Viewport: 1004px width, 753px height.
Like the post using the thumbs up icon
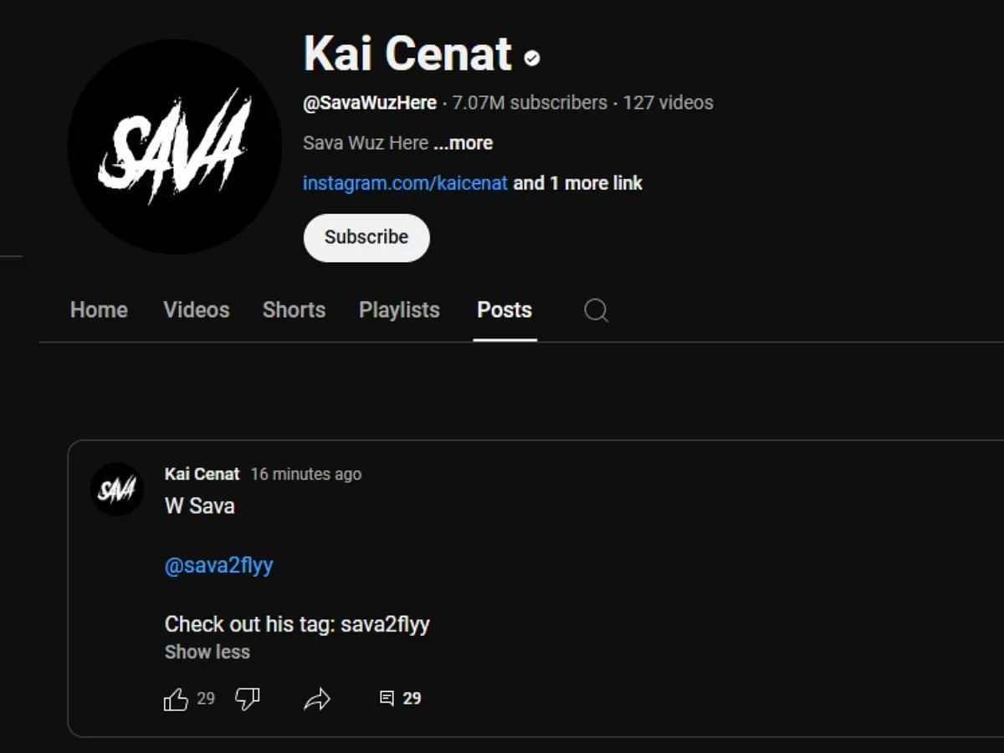[177, 698]
